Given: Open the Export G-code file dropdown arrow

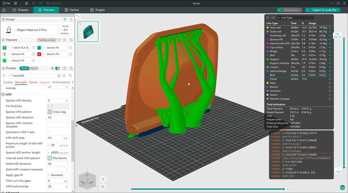Looking at the screenshot, I should click(x=307, y=10).
